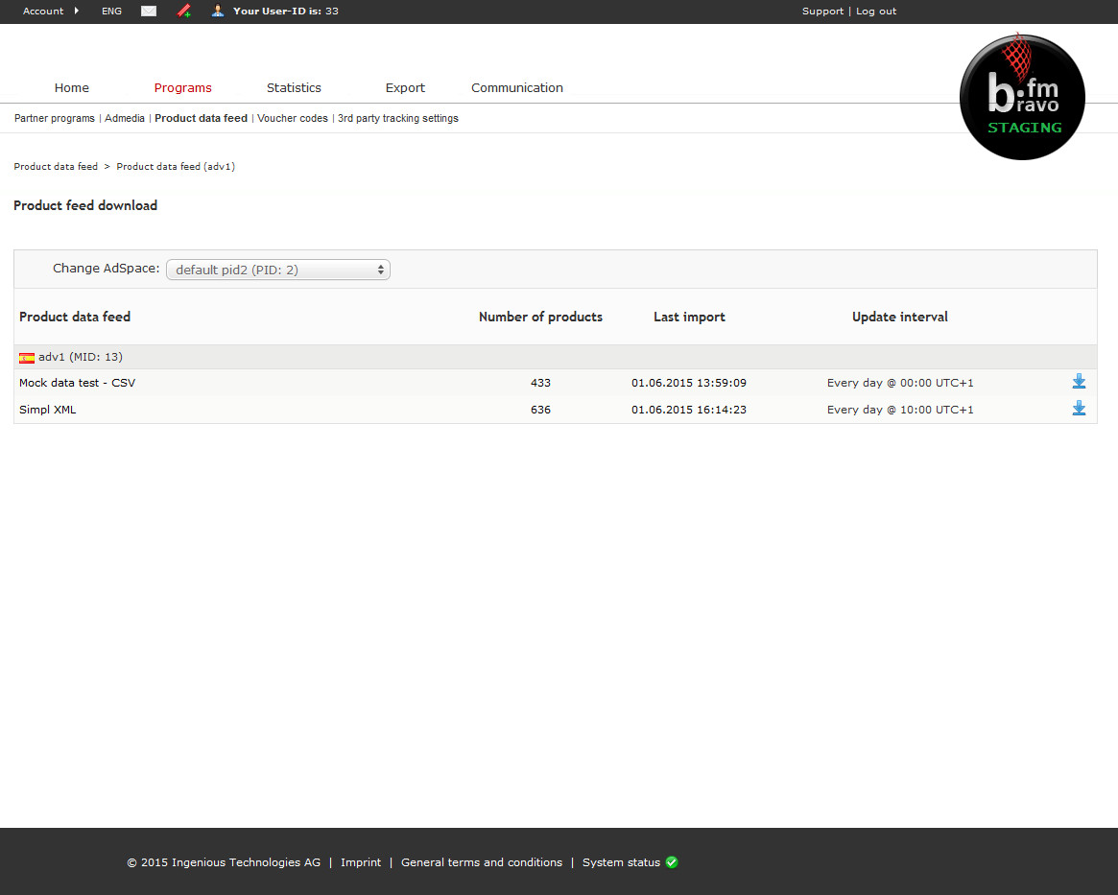This screenshot has width=1118, height=895.
Task: Open the Export tab
Action: pos(405,87)
